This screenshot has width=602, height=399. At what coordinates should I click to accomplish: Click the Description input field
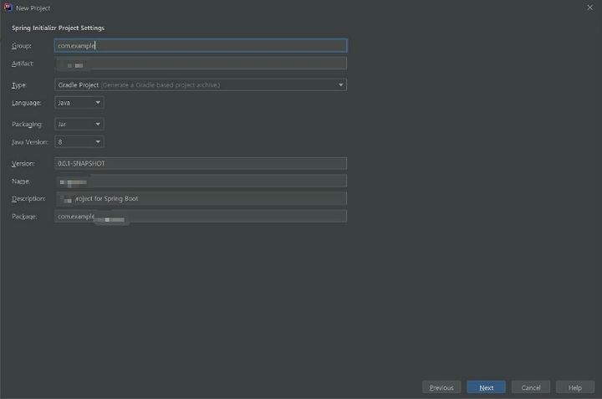201,198
